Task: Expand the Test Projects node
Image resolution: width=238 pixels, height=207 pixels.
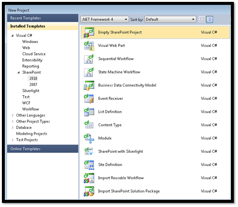Action: pyautogui.click(x=13, y=140)
